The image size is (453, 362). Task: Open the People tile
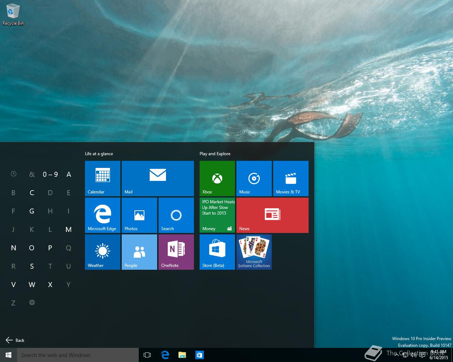point(139,252)
